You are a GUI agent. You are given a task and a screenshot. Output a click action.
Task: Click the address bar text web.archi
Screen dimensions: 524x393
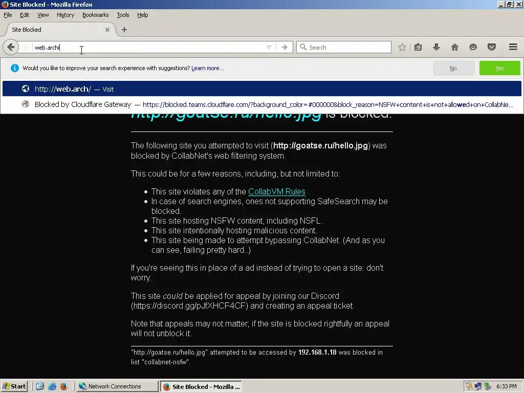[47, 48]
